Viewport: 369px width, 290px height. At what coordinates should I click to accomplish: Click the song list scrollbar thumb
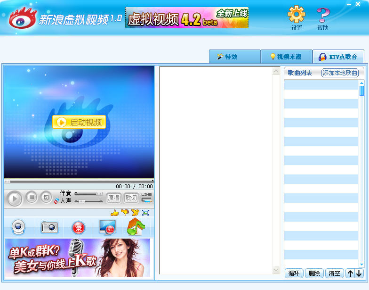click(x=361, y=91)
